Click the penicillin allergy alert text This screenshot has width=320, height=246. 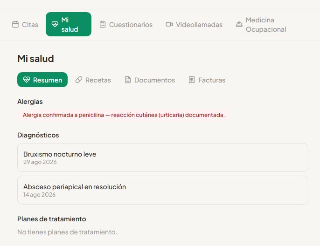[124, 115]
